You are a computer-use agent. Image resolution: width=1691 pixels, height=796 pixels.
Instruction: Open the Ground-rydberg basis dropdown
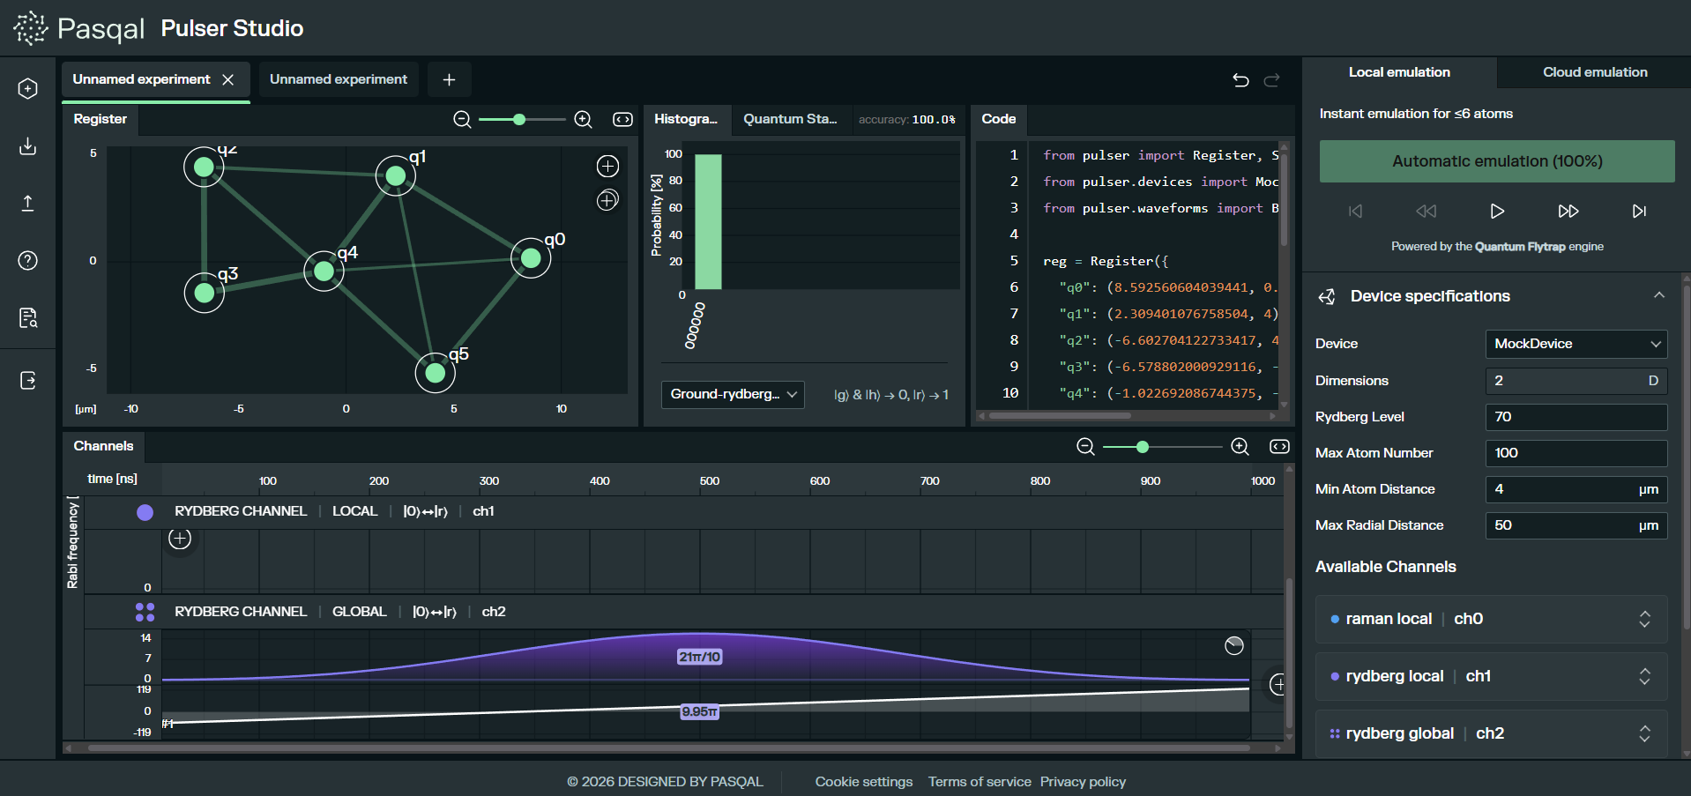pos(732,394)
